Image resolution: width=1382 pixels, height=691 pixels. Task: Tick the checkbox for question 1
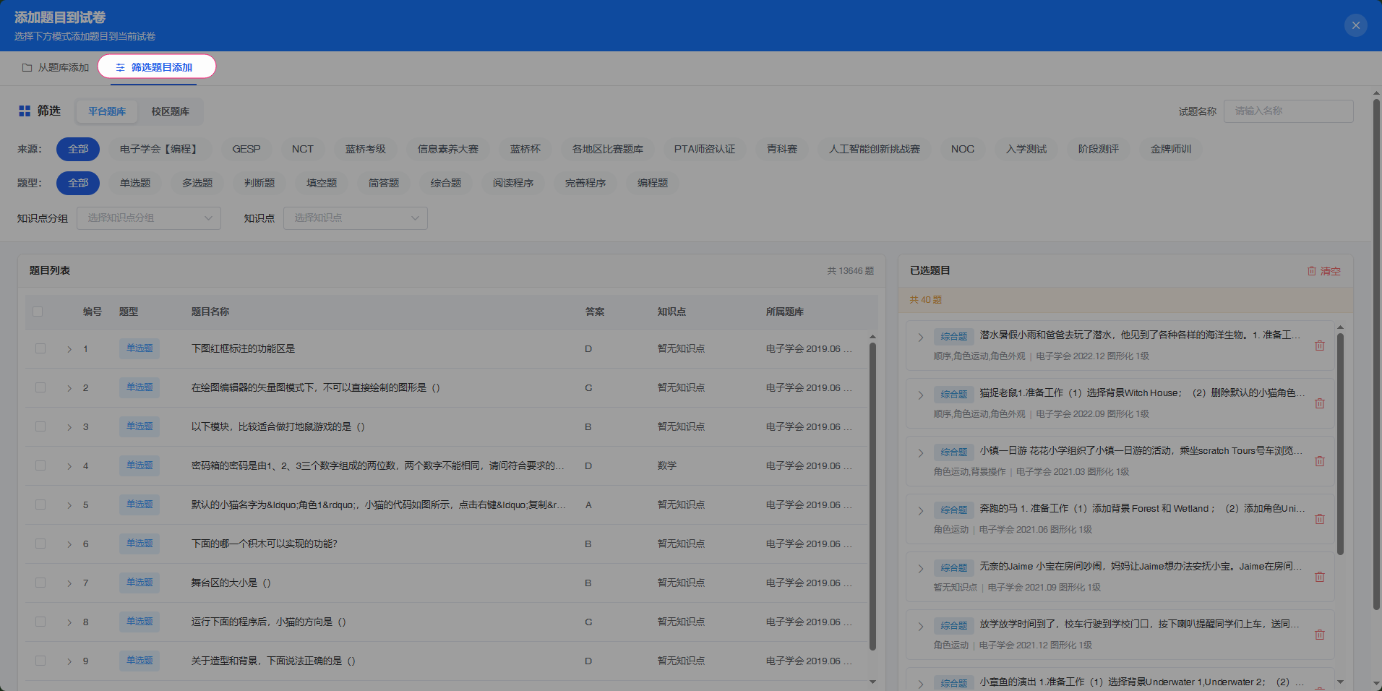(x=40, y=348)
